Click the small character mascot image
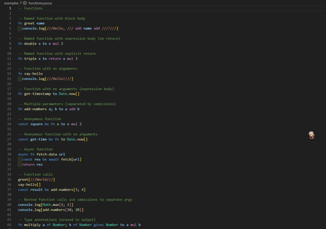The image size is (326, 229). [311, 135]
